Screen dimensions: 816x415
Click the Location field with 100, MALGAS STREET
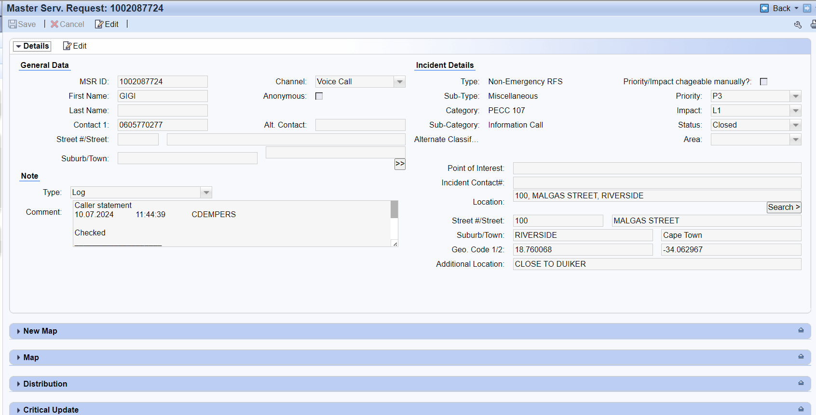(x=657, y=196)
